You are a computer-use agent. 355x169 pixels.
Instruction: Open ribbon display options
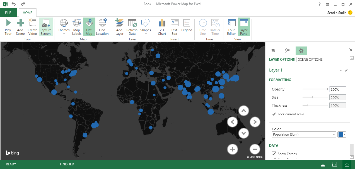pyautogui.click(x=327, y=4)
